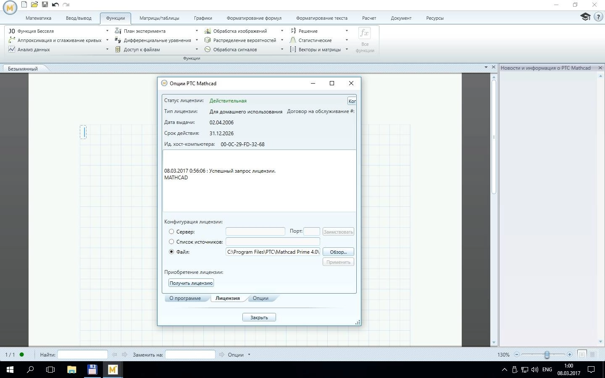The width and height of the screenshot is (605, 378).
Task: Click the Vectors and matrices icon
Action: (293, 49)
